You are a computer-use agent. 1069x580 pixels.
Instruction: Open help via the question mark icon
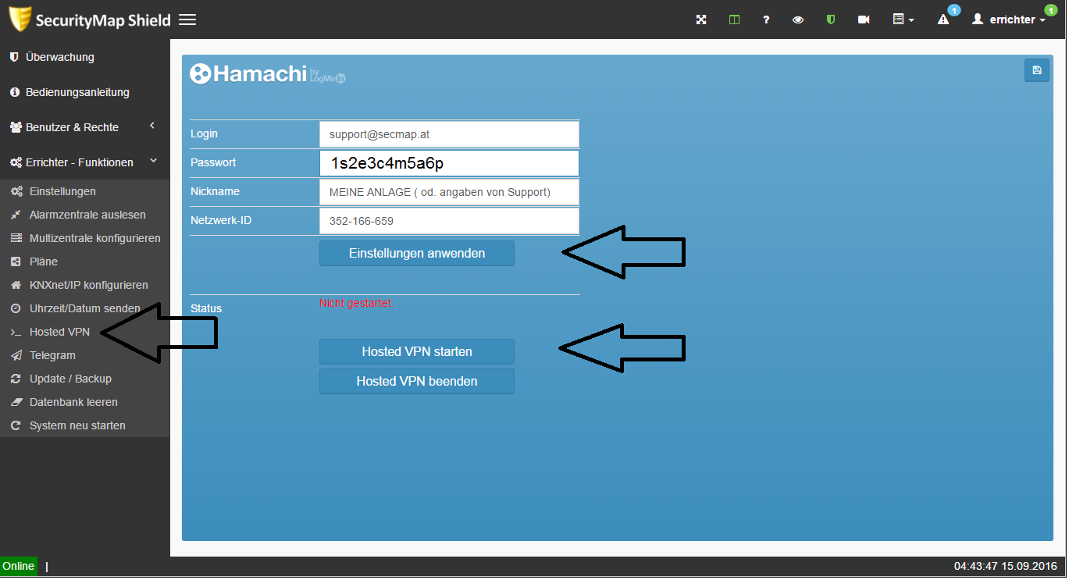pos(766,20)
